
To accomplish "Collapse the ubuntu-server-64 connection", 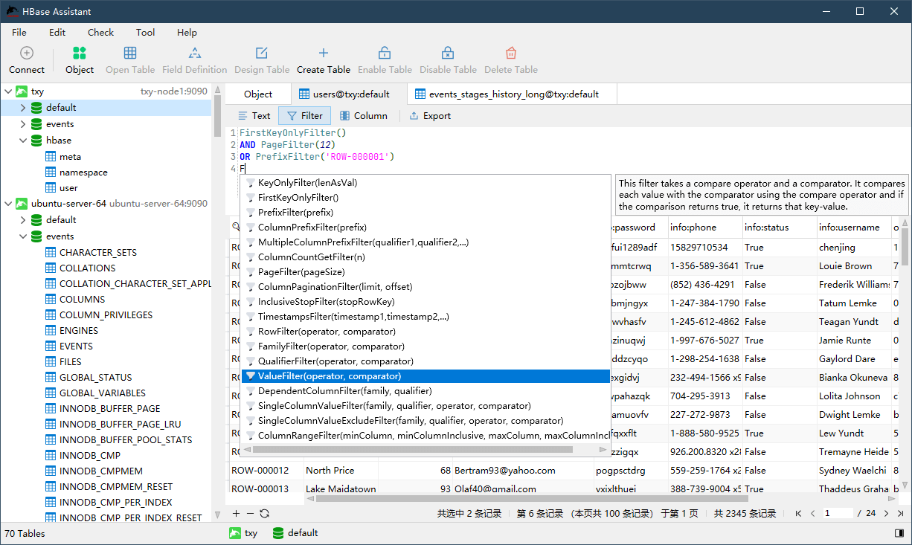I will coord(8,204).
